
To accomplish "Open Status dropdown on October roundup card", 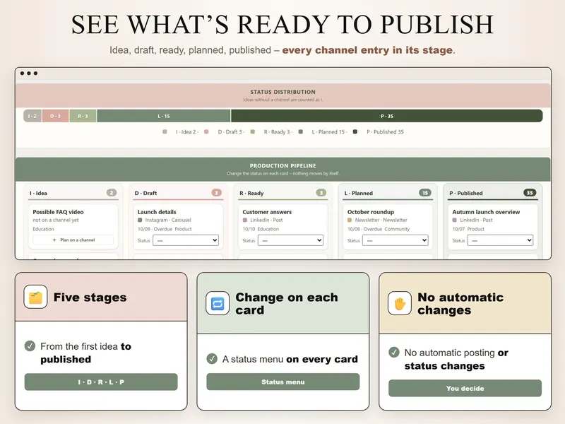I will click(395, 240).
